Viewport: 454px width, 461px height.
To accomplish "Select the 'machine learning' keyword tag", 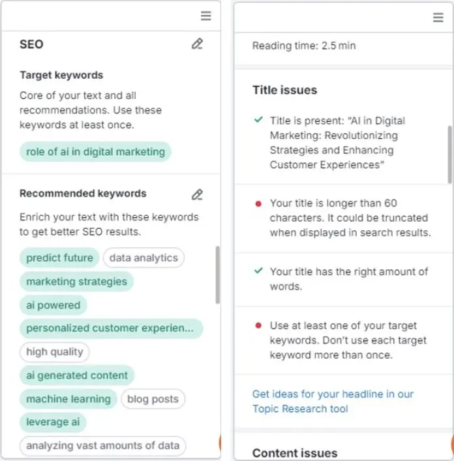I will [x=68, y=399].
